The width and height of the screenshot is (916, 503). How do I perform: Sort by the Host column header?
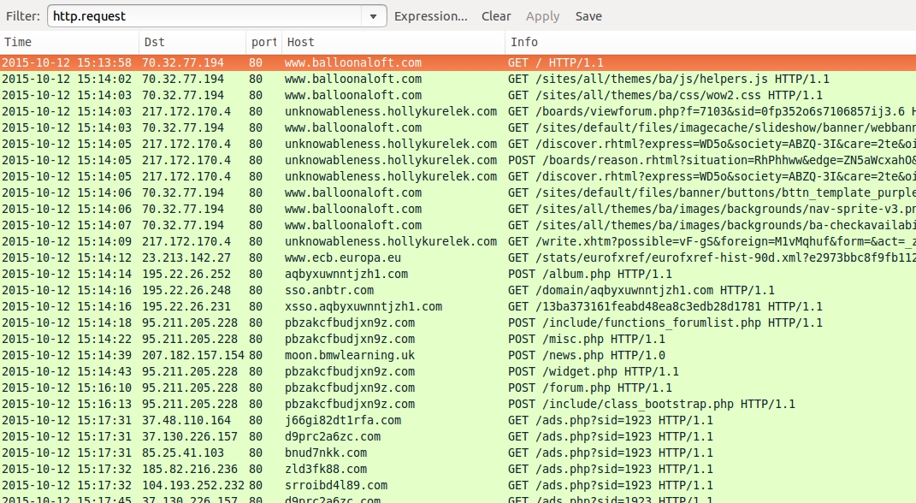tap(392, 42)
